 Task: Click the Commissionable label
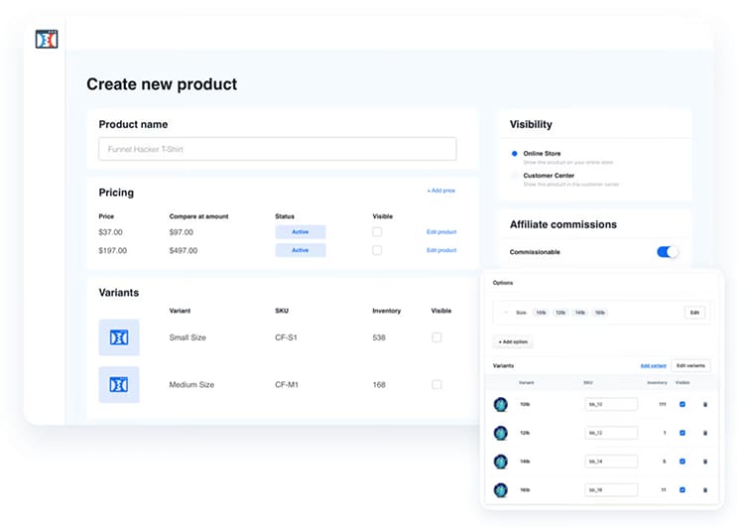coord(535,252)
